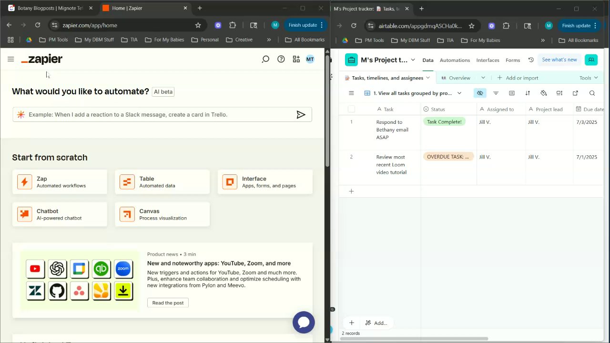Create a new Table in Zapier
The height and width of the screenshot is (343, 610).
coord(162,182)
